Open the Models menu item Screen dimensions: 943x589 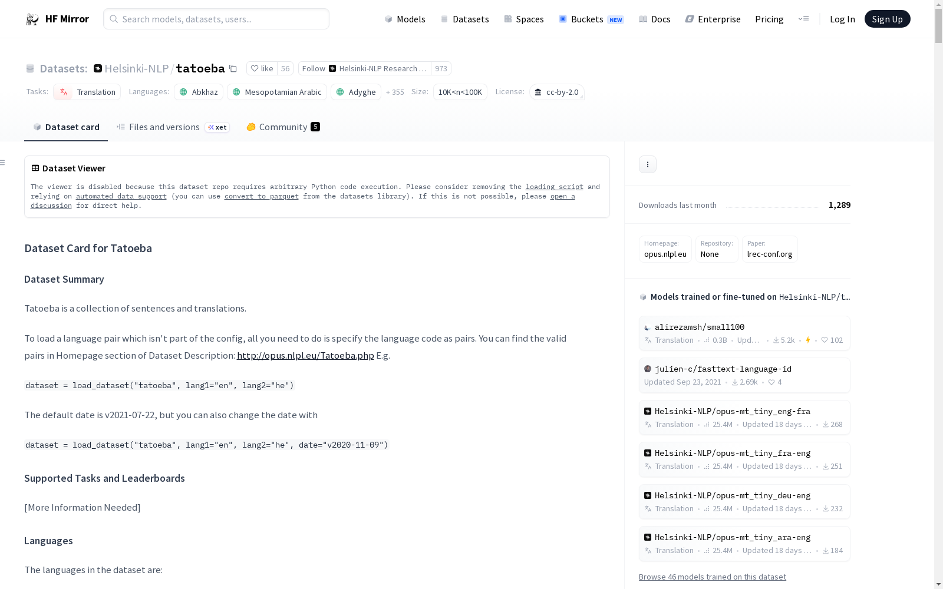coord(405,19)
